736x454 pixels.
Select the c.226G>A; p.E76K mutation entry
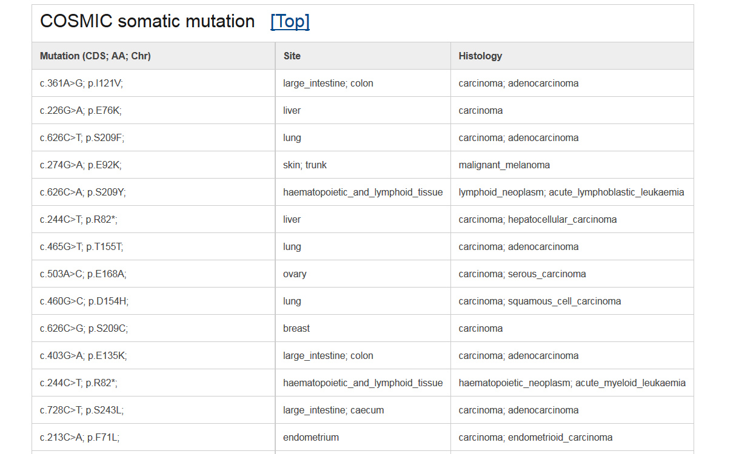(x=81, y=110)
